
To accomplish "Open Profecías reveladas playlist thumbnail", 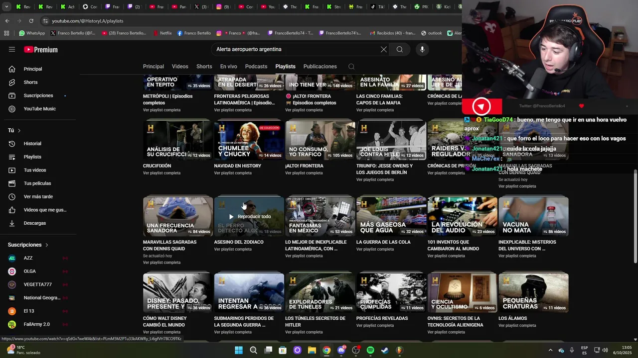I will pos(391,292).
